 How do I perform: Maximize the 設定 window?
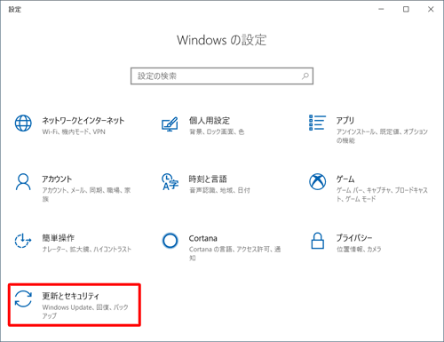(406, 10)
